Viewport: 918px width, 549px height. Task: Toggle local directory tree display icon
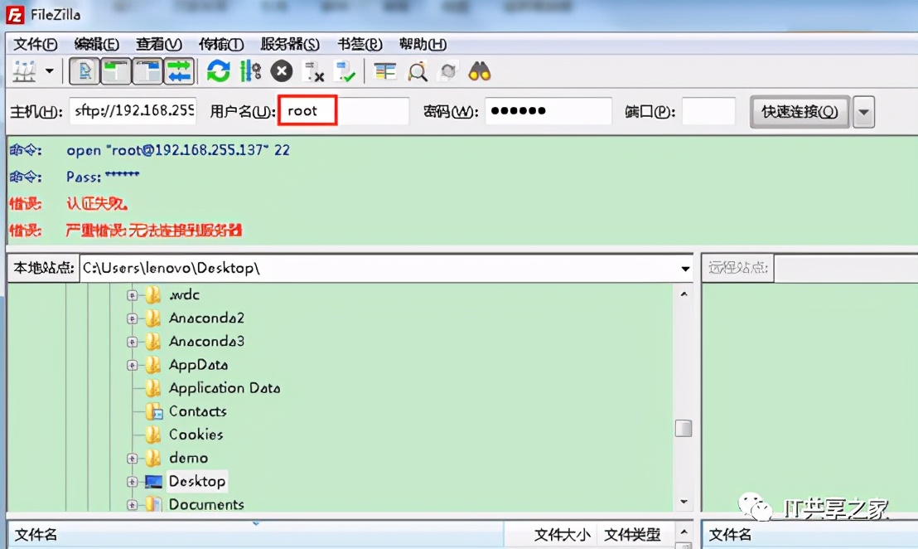click(116, 71)
